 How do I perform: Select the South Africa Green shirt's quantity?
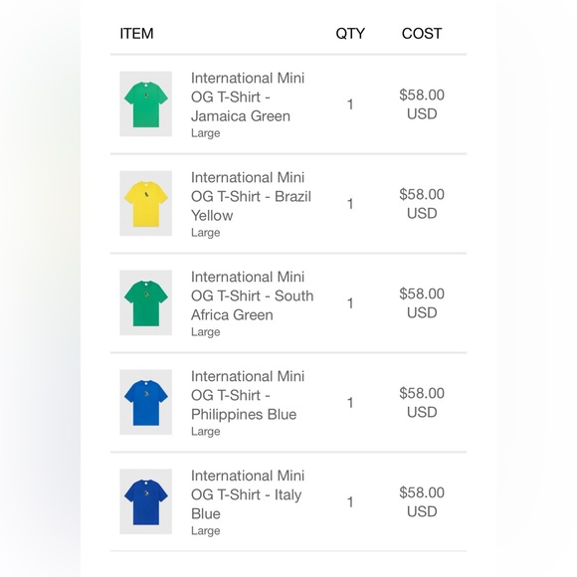tap(350, 303)
